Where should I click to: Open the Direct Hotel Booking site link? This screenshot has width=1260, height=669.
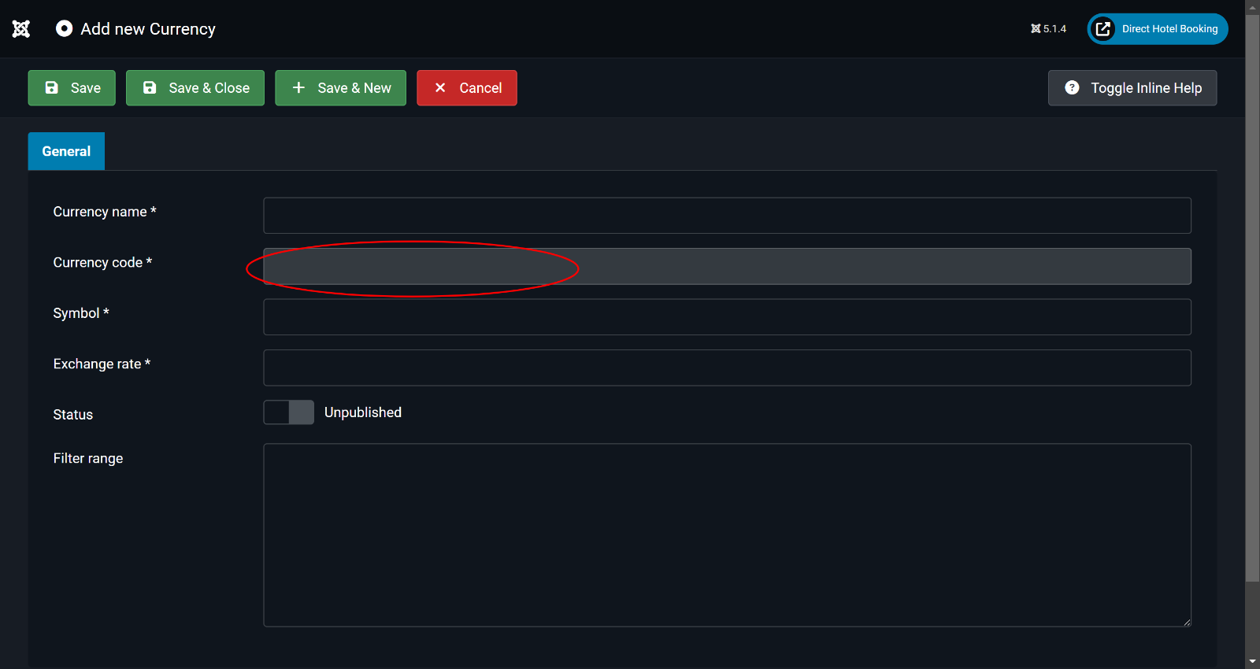(x=1157, y=29)
